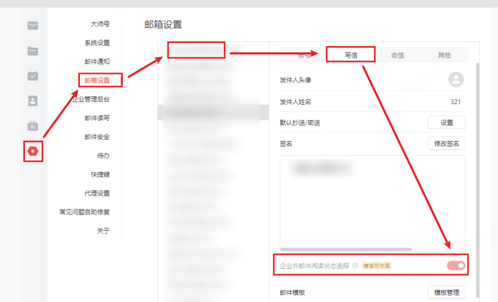Click the 邮箱设置 page heading
Image resolution: width=498 pixels, height=302 pixels.
[x=163, y=24]
